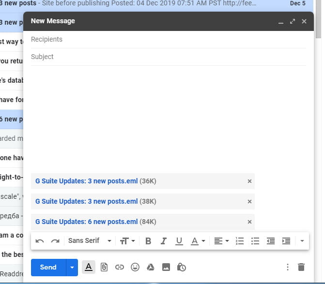The width and height of the screenshot is (325, 284).
Task: Open more send options arrow
Action: click(72, 267)
